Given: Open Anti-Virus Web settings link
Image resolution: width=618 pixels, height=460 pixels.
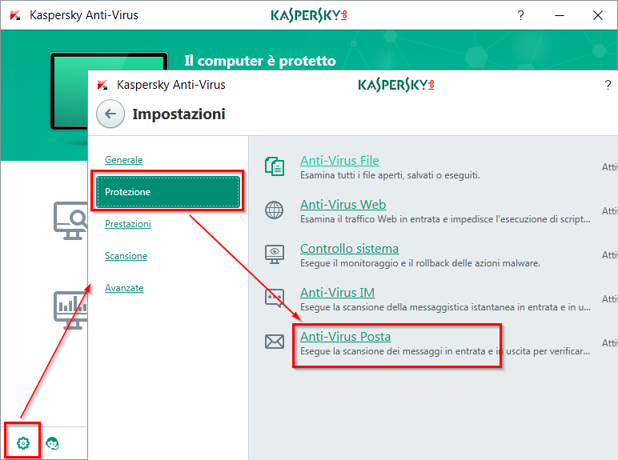Looking at the screenshot, I should click(343, 205).
